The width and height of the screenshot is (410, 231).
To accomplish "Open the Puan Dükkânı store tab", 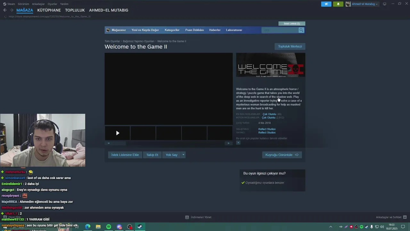I will (x=194, y=30).
